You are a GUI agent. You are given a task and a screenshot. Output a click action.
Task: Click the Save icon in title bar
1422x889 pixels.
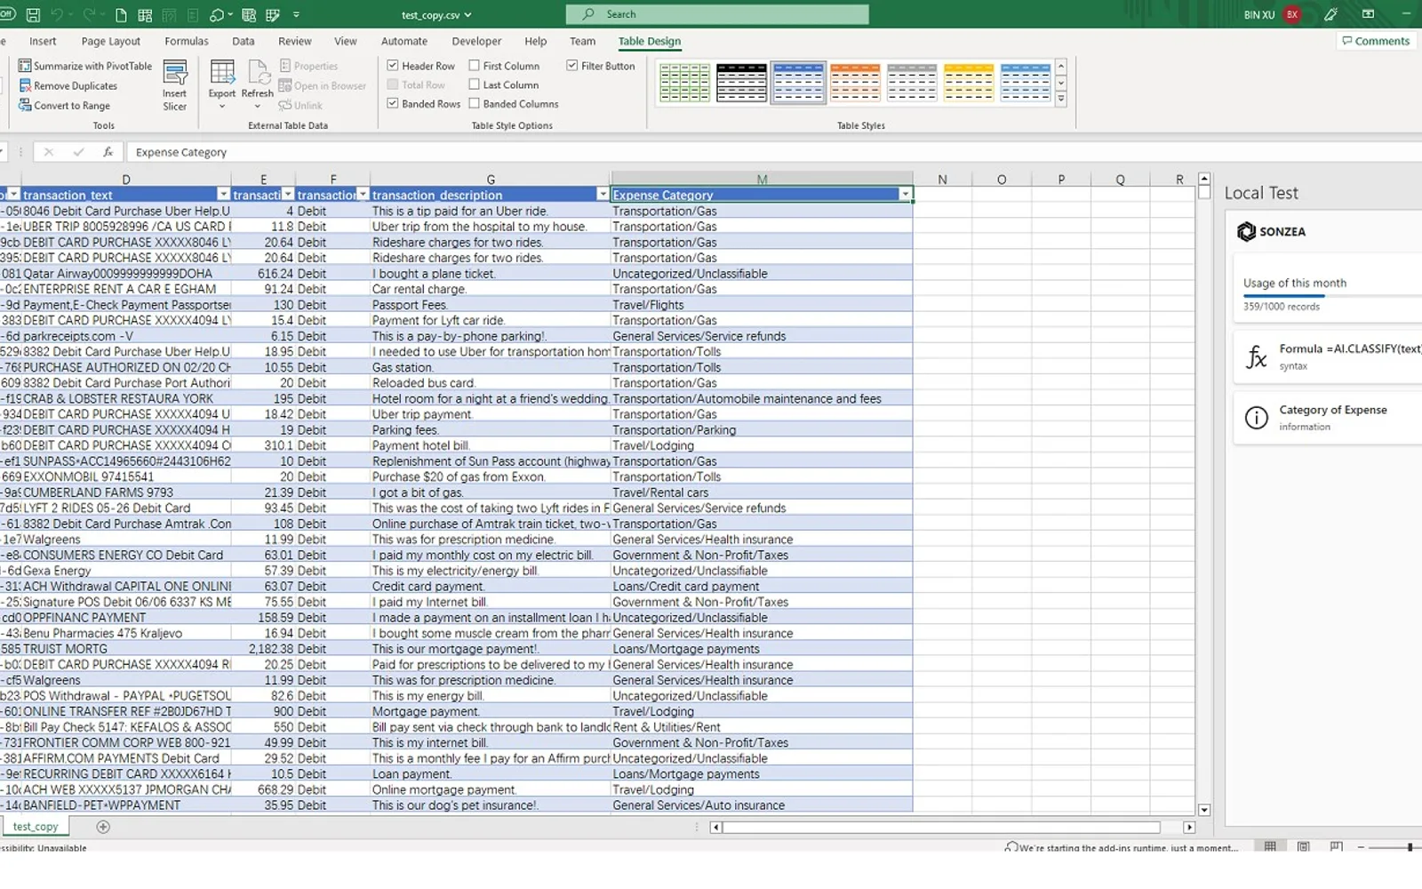pyautogui.click(x=33, y=15)
